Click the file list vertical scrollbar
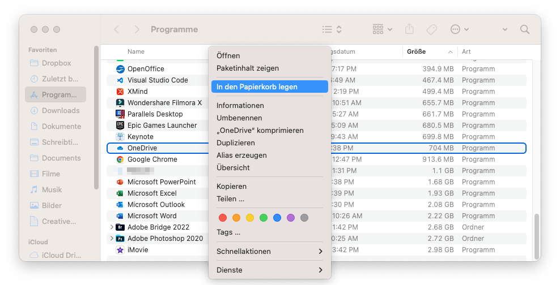The height and width of the screenshot is (285, 560). (536, 236)
